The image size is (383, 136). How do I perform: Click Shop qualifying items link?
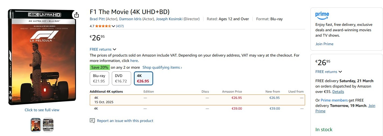click(162, 67)
